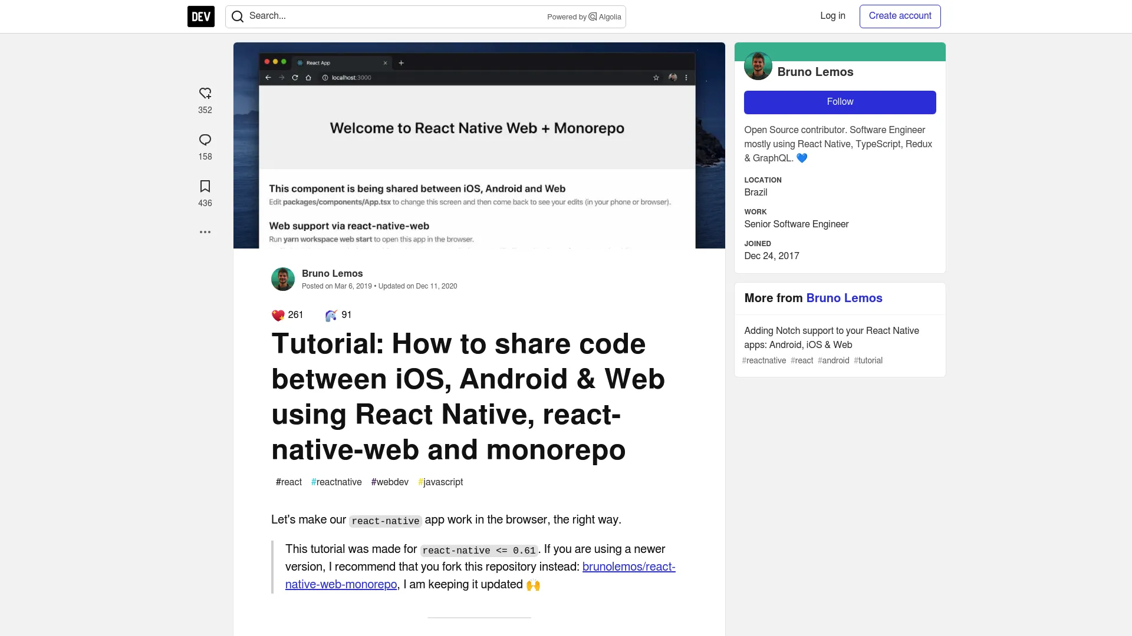This screenshot has height=636, width=1132.
Task: Click the #javascript tag below article
Action: [440, 482]
